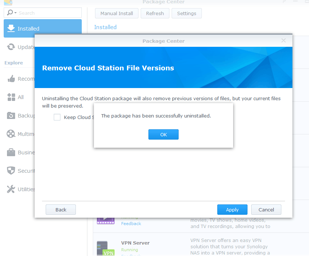Viewport: 309px width, 256px height.
Task: Open Package Center Settings
Action: tap(186, 13)
